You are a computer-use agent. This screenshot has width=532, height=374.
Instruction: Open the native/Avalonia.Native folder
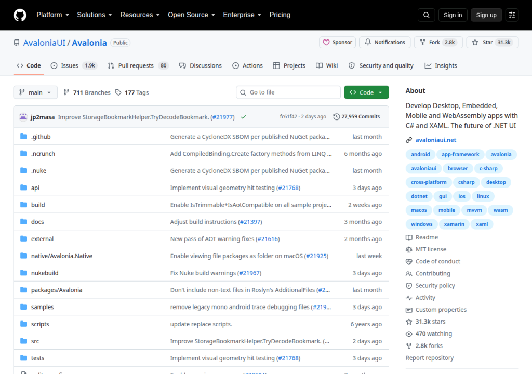click(x=62, y=256)
